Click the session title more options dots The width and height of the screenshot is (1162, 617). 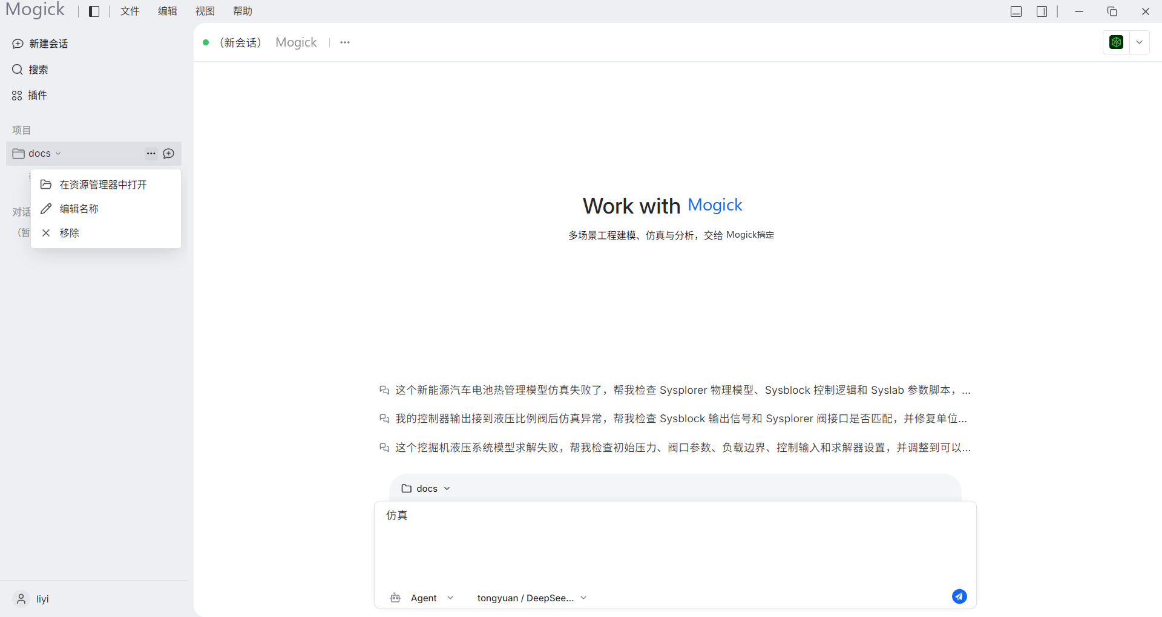(x=345, y=42)
